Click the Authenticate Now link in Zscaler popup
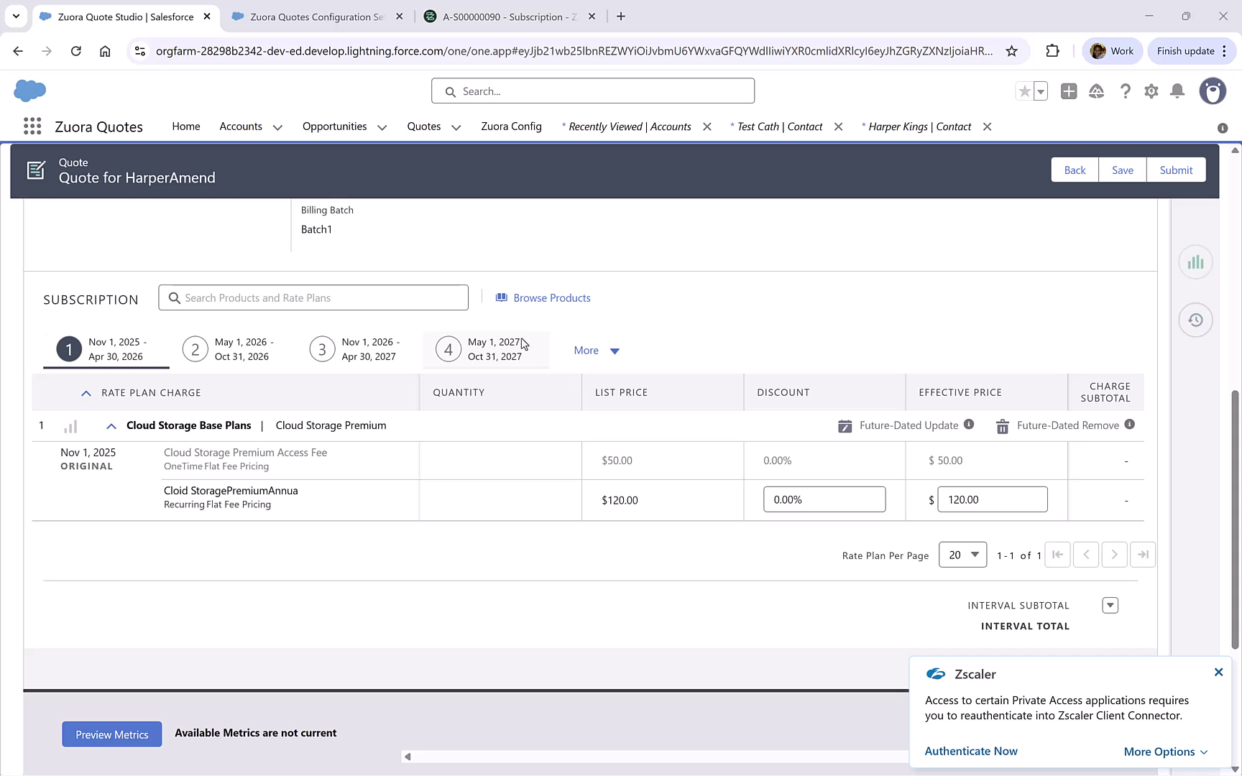 970,751
